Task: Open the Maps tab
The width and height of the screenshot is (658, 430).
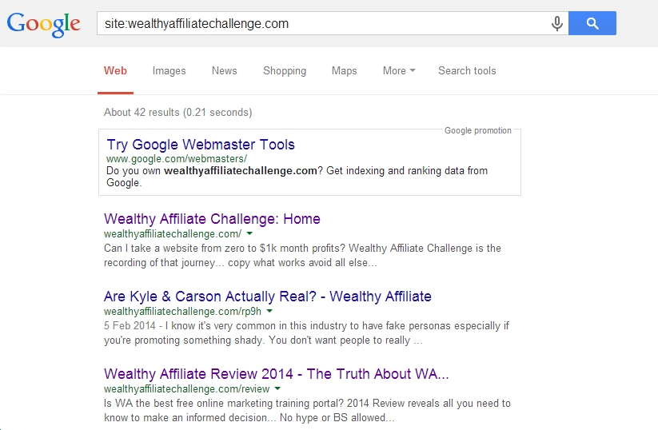Action: tap(344, 71)
